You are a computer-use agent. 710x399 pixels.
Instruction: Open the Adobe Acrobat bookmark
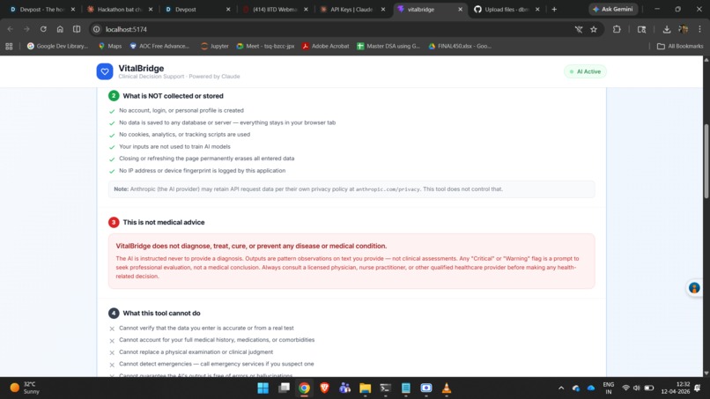326,46
